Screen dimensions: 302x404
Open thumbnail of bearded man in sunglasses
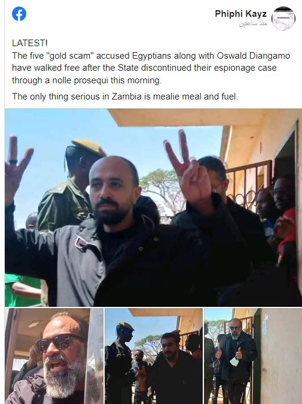54,356
